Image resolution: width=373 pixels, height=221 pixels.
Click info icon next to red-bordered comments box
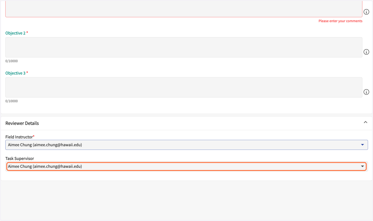click(x=366, y=12)
